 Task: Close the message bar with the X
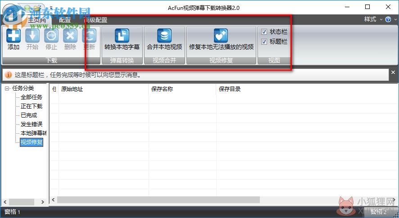tap(393, 73)
